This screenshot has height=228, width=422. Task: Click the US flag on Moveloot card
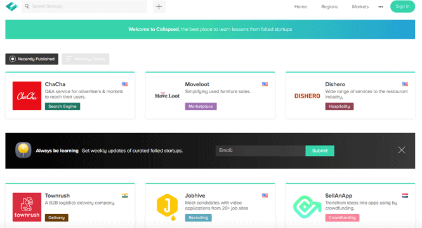[x=265, y=84]
